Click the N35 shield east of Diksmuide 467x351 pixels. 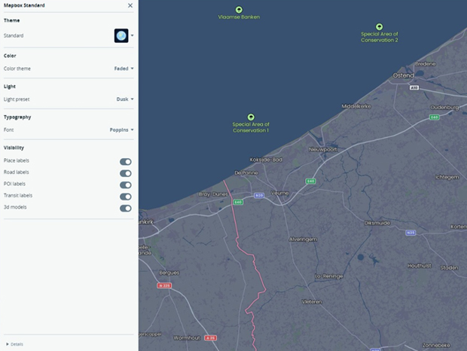411,233
